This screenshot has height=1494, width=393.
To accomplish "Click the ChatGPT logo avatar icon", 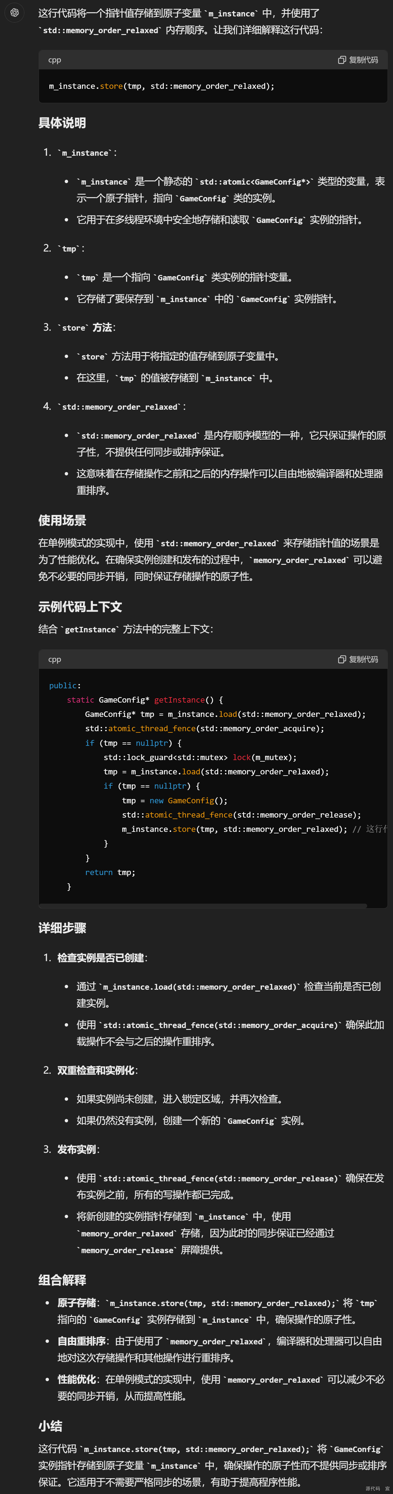I will click(x=15, y=12).
